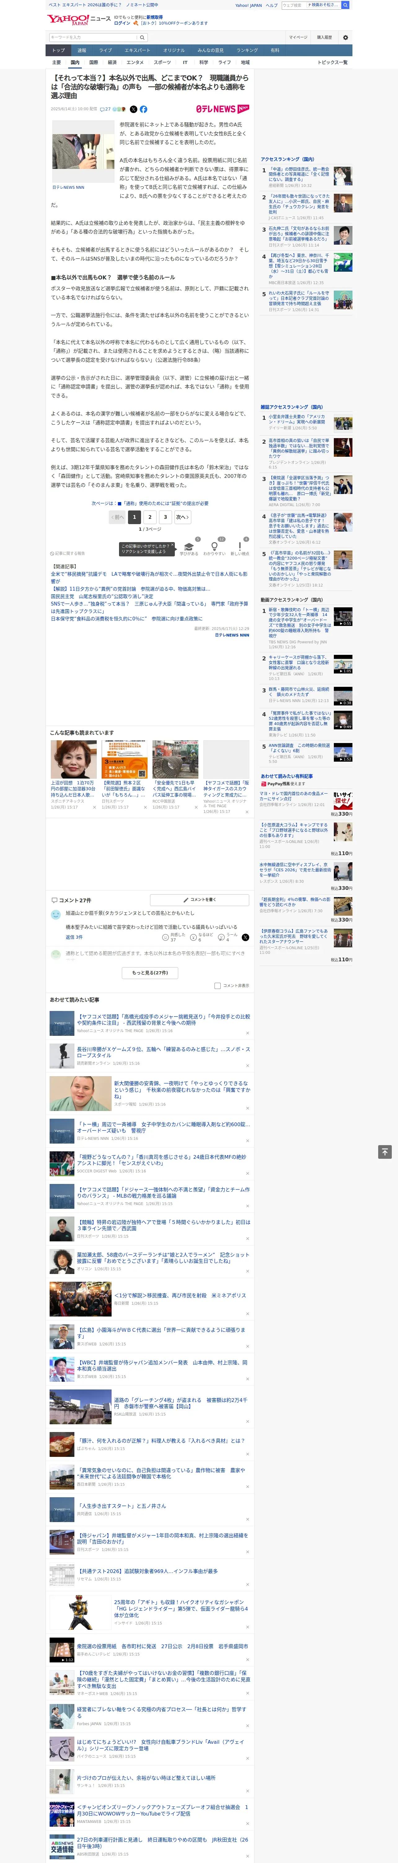Select the 新しい視点 exclamation reaction

[240, 547]
